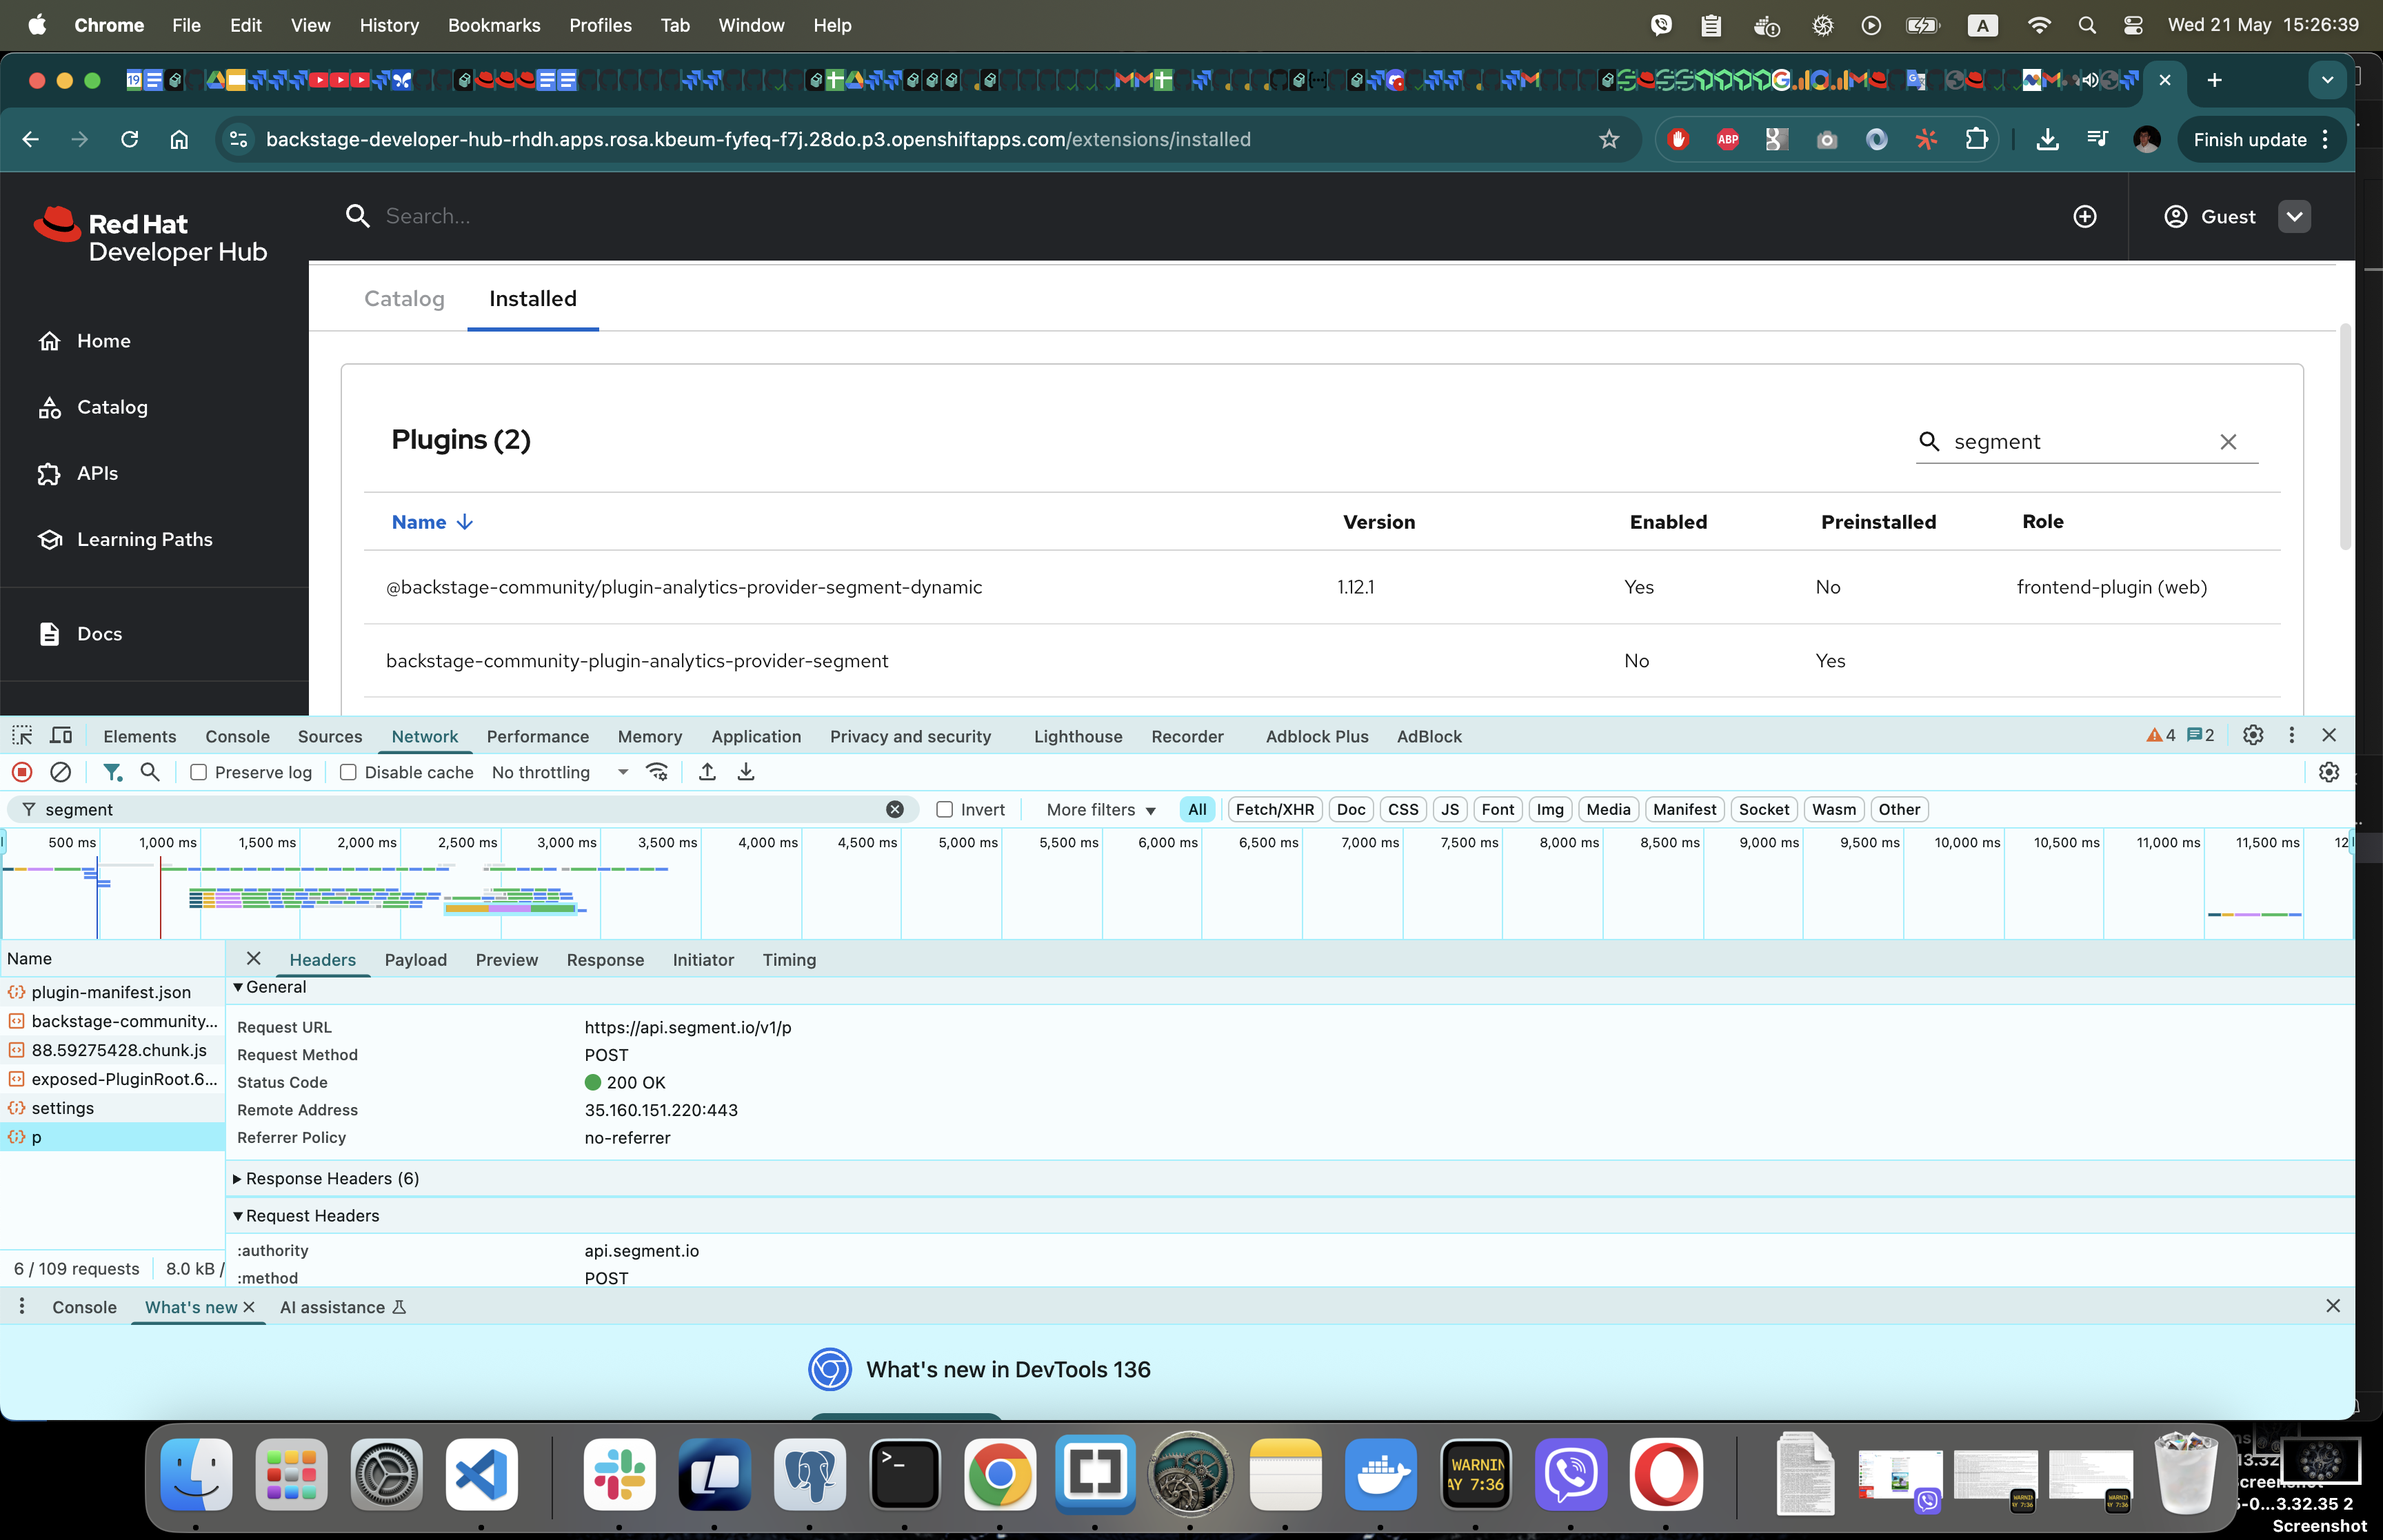Viewport: 2383px width, 1540px height.
Task: Click the export HAR download icon
Action: 746,772
